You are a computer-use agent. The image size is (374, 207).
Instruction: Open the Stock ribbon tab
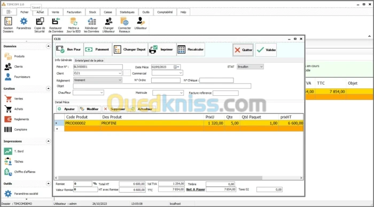click(92, 12)
